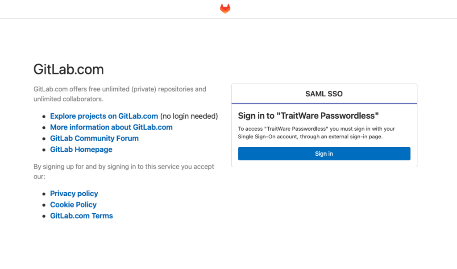457x269 pixels.
Task: Click the 'By signing up for' acceptance text
Action: tap(124, 171)
